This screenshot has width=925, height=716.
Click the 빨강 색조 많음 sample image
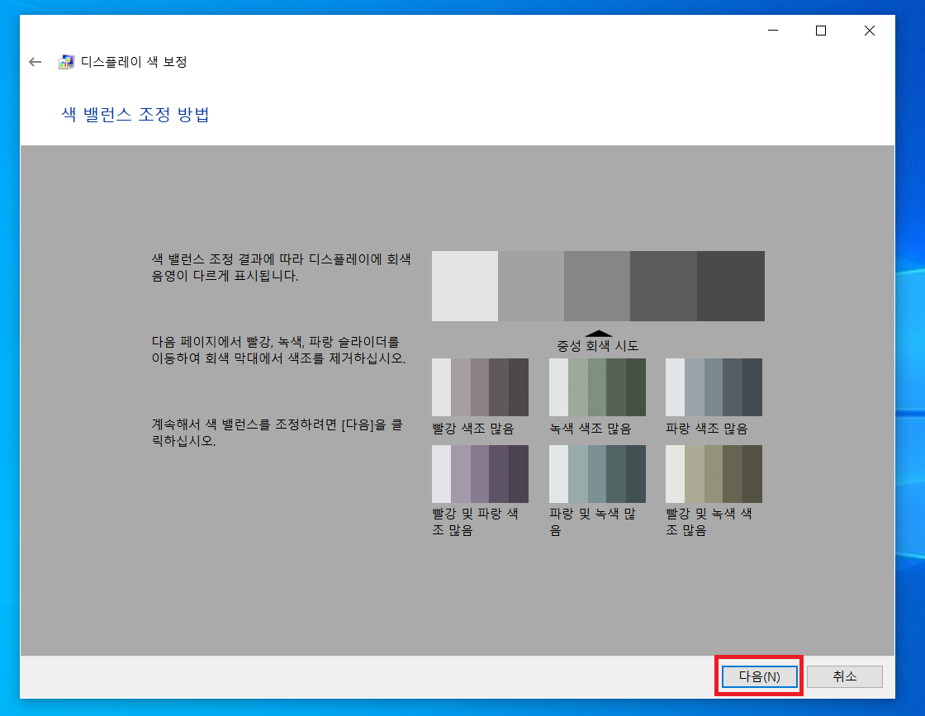pos(480,386)
